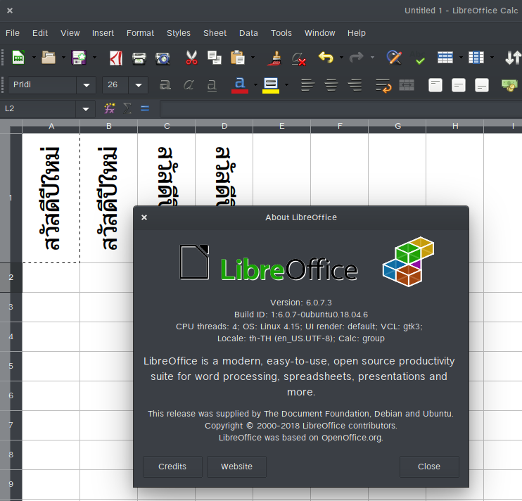Click the Insert Rows icon
Viewport: 522px width, 501px height.
point(445,58)
